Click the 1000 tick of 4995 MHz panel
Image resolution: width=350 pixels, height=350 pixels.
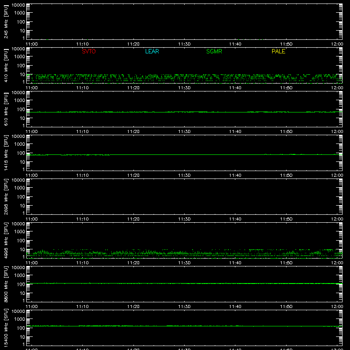coord(20,231)
